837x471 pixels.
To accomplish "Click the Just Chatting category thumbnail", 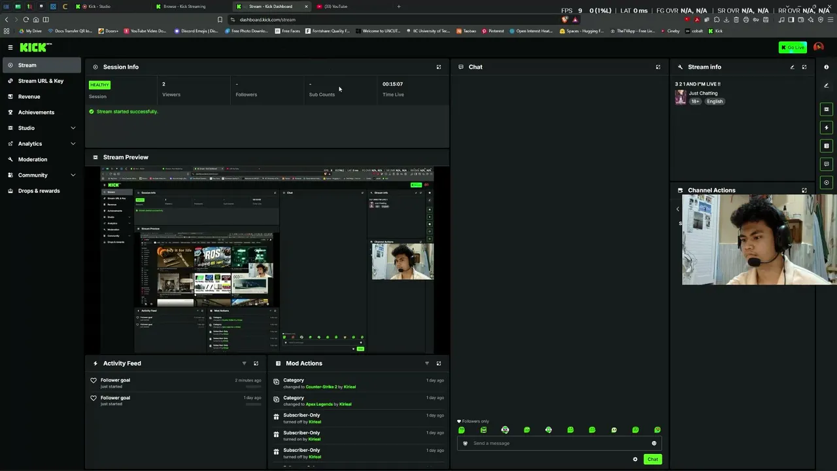I will [681, 97].
